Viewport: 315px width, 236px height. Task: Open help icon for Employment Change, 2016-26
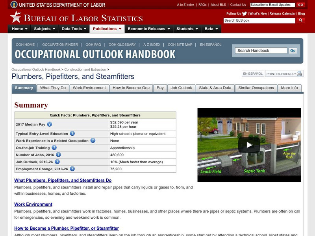[x=72, y=169]
